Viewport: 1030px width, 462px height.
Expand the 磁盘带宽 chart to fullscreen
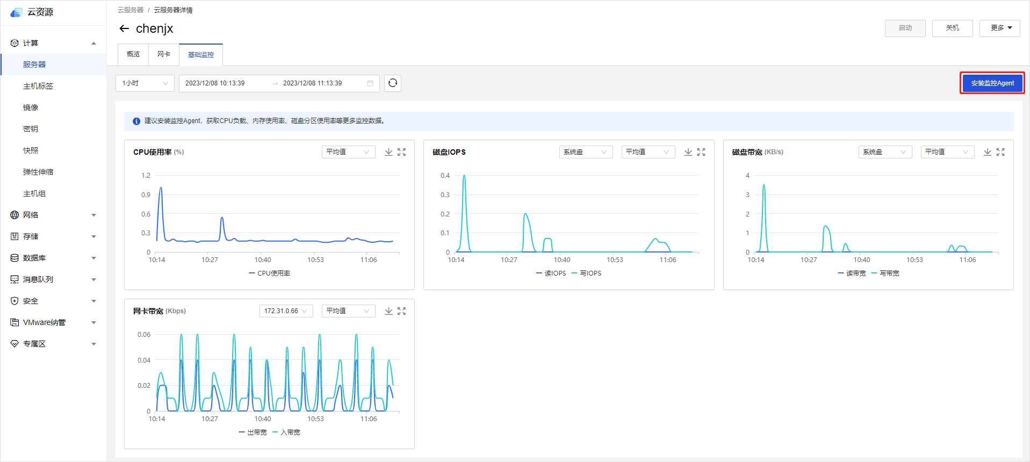click(1000, 152)
